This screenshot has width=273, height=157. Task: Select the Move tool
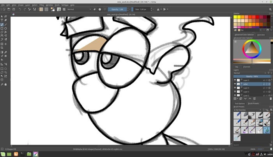tap(6, 44)
